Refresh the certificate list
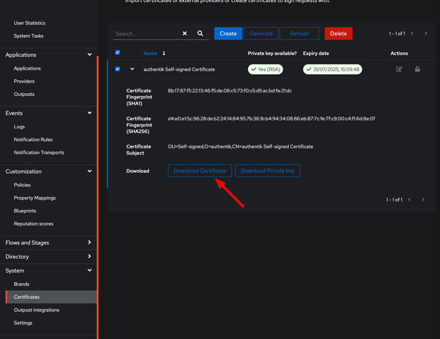Image resolution: width=440 pixels, height=339 pixels. (x=299, y=33)
